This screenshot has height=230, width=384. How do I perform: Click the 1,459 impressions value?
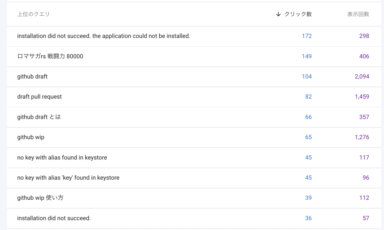coord(362,96)
